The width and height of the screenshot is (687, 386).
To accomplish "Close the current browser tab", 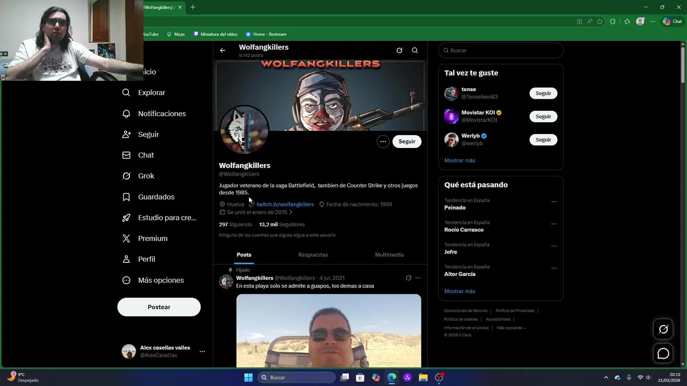I will point(180,7).
